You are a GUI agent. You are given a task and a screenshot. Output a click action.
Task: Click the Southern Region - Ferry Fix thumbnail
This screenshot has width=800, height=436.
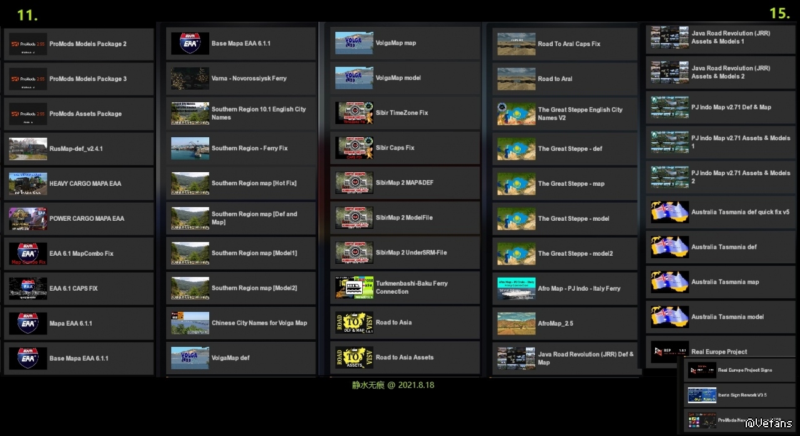(x=190, y=148)
